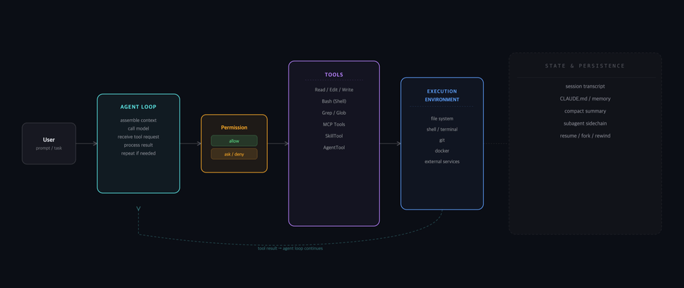Select Read / Edit / Write tool entry
This screenshot has height=288, width=684.
pyautogui.click(x=334, y=90)
